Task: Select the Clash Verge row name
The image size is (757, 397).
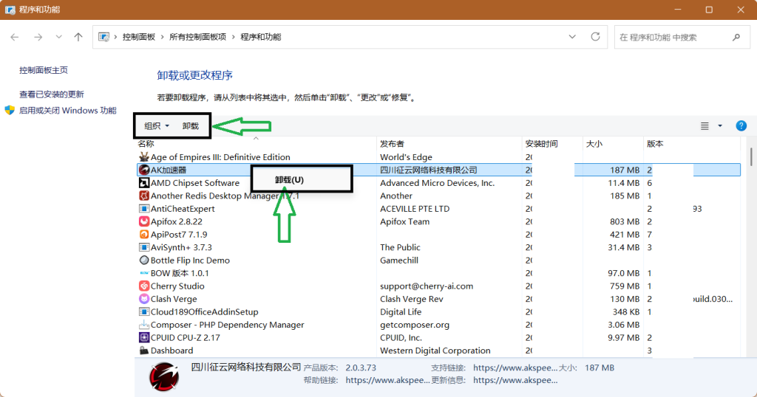Action: pos(174,299)
